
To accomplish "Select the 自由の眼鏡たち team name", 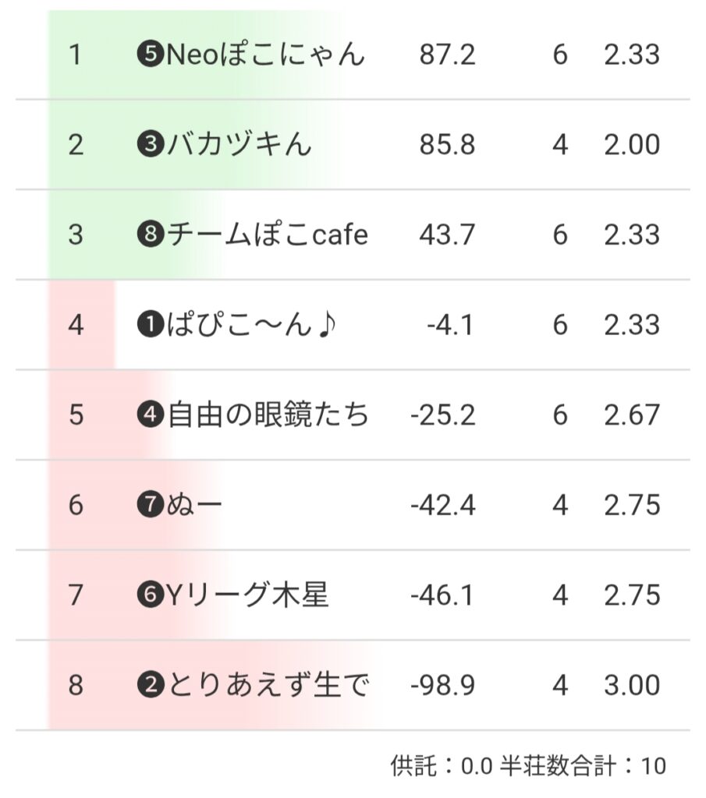I will pyautogui.click(x=268, y=415).
